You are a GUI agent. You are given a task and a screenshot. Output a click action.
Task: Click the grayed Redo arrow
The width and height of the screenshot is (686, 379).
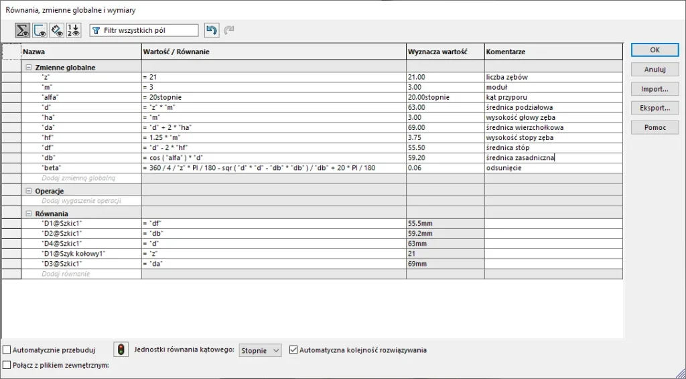(x=229, y=30)
